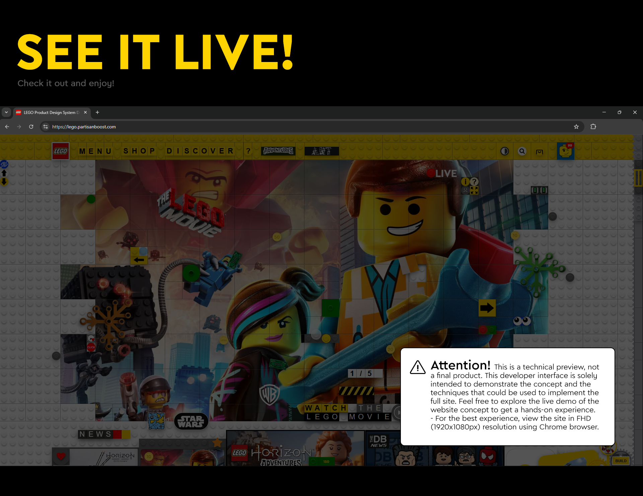Screen dimensions: 643x496
Task: Expand the yellow down arrow control
Action: click(x=4, y=181)
